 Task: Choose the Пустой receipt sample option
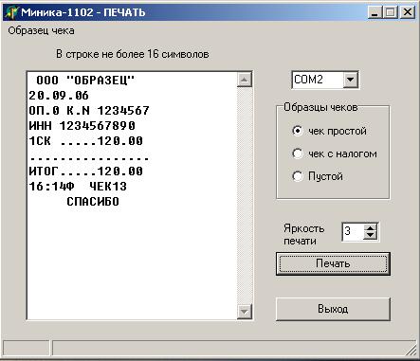(298, 176)
